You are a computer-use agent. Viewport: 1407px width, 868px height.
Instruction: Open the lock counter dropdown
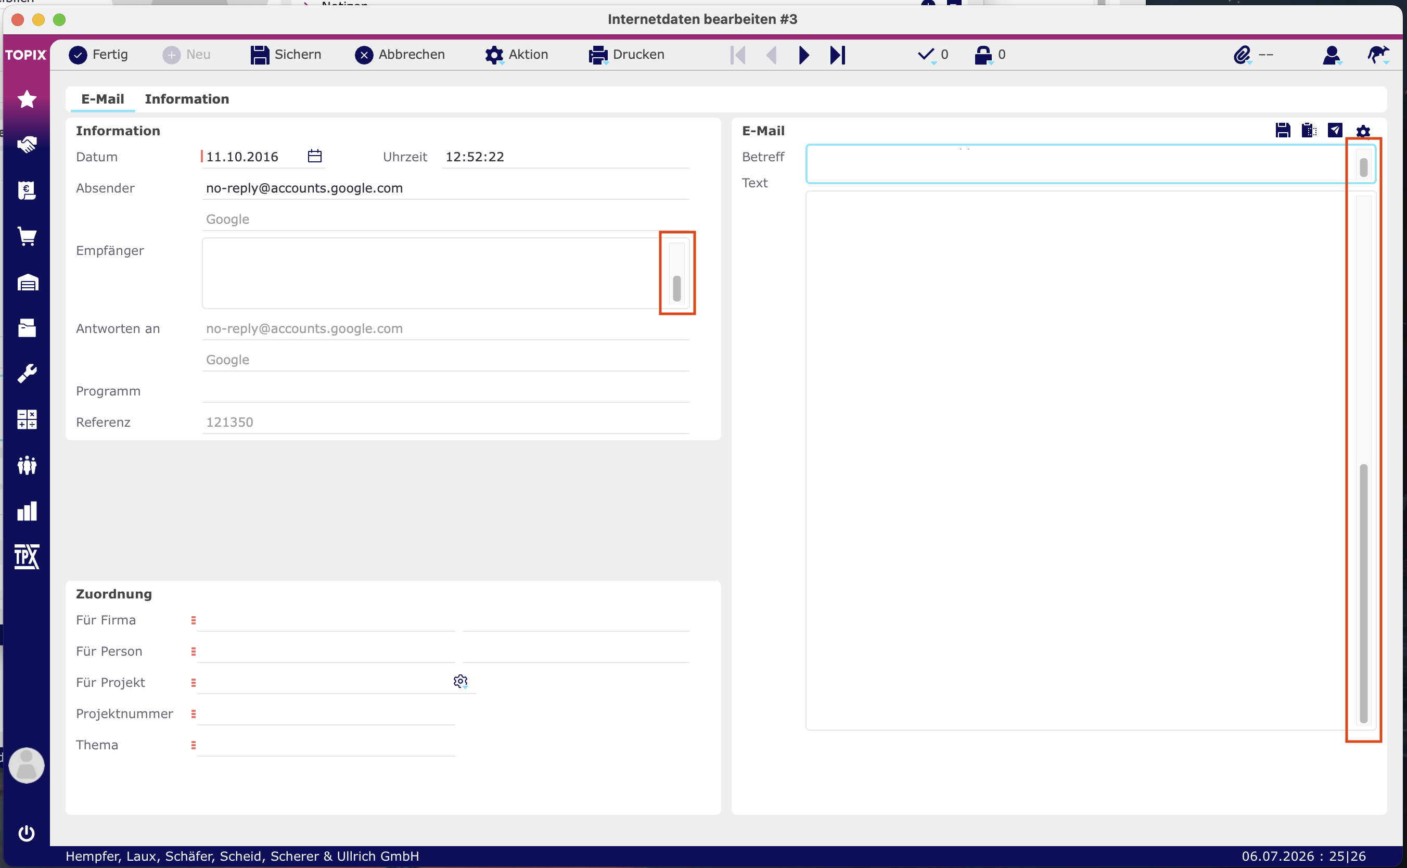990,55
